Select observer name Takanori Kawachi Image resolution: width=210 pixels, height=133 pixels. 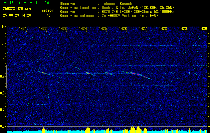pos(118,4)
